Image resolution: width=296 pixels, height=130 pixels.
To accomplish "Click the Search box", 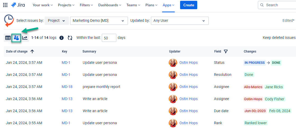I will [277, 5].
